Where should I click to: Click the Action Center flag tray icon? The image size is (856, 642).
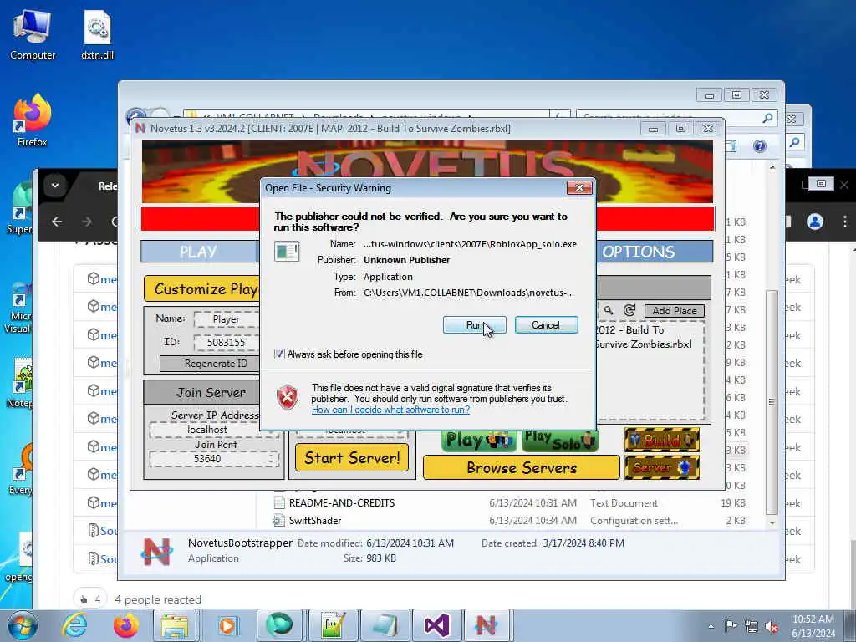[731, 626]
